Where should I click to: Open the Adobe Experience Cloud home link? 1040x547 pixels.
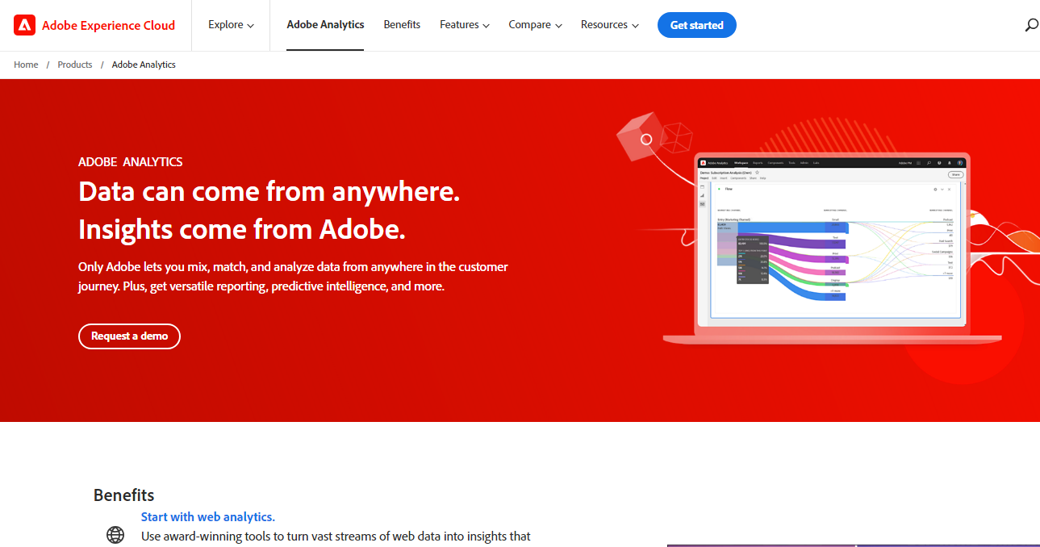coord(94,25)
